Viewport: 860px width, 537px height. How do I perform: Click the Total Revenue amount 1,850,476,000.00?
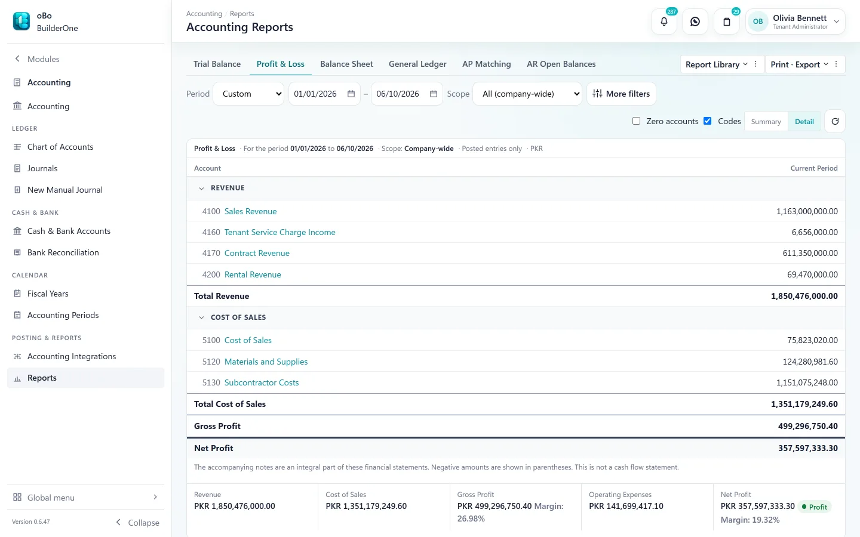tap(804, 296)
